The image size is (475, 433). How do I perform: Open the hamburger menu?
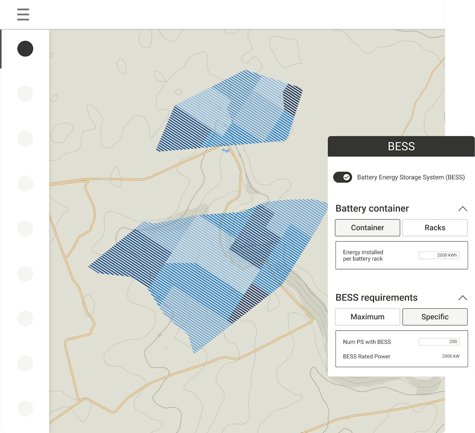[x=23, y=14]
